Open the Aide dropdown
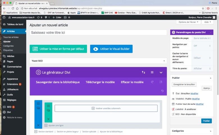Viewport: 219px width, 135px height. [x=207, y=22]
